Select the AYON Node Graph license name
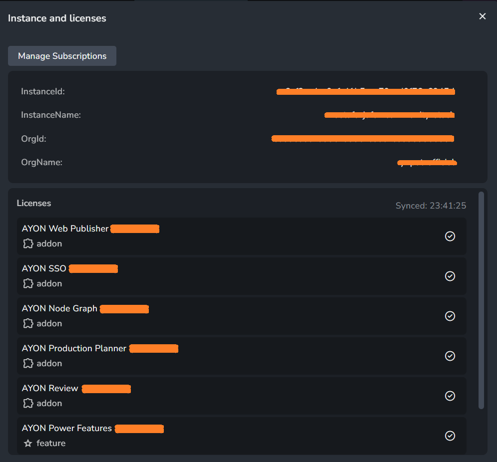This screenshot has height=462, width=497. [59, 308]
